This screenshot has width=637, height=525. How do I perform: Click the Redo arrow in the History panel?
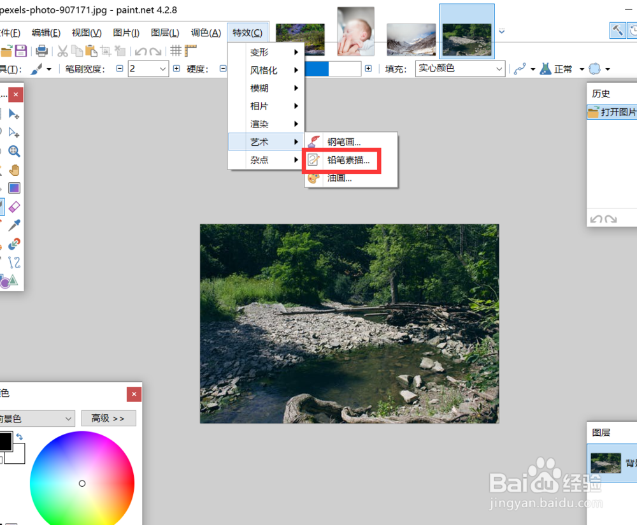tap(610, 219)
